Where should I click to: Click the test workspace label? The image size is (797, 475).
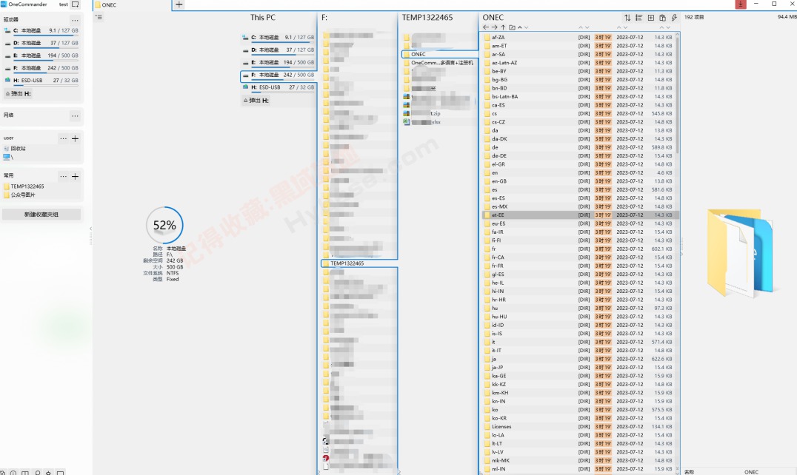click(x=64, y=4)
